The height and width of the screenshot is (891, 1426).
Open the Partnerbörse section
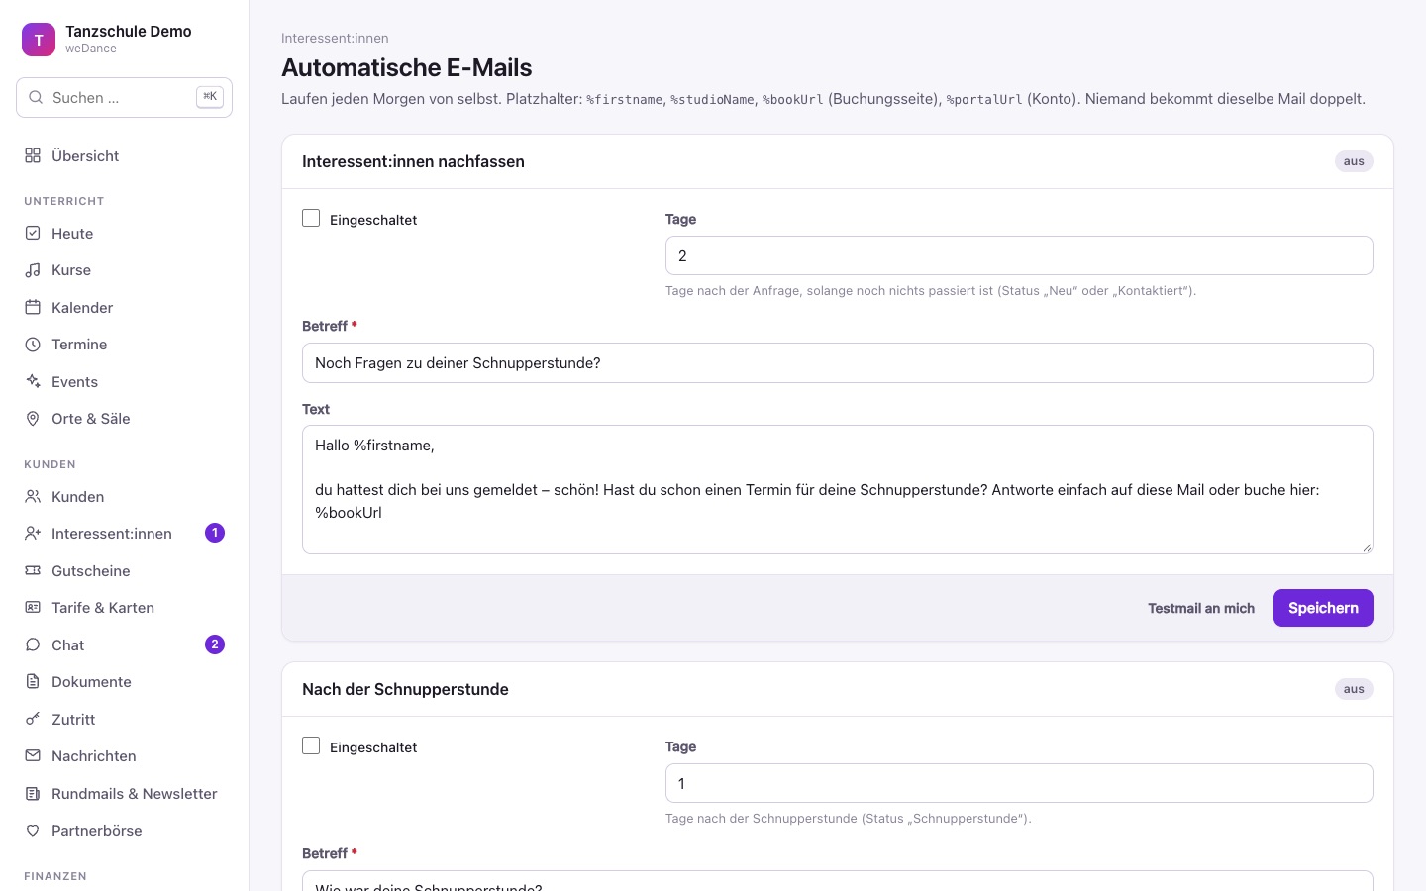(x=125, y=831)
